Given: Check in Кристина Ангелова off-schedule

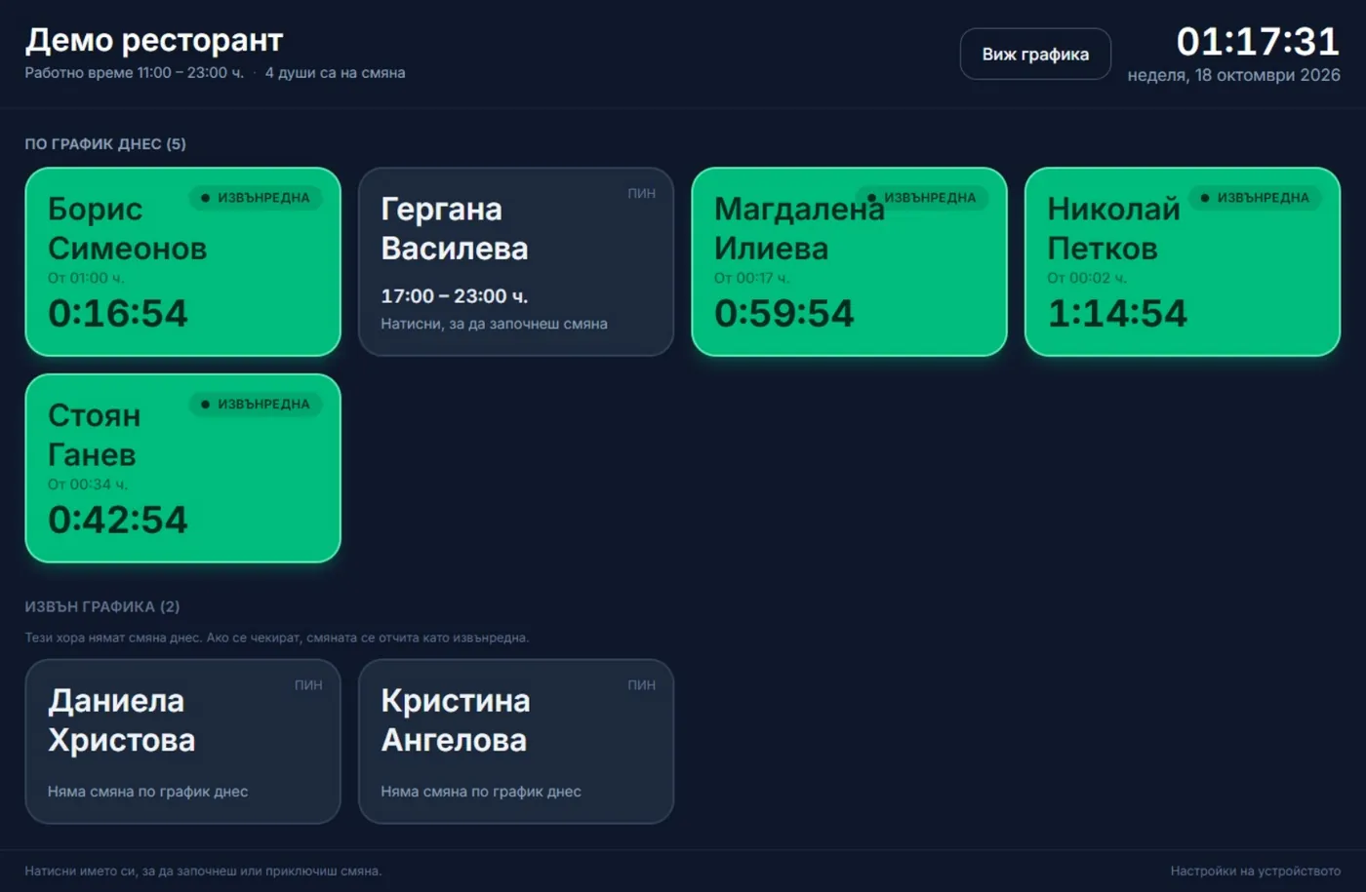Looking at the screenshot, I should tap(516, 741).
